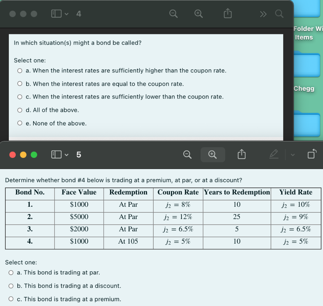
Task: Select option e: None of the above
Action: pos(20,123)
